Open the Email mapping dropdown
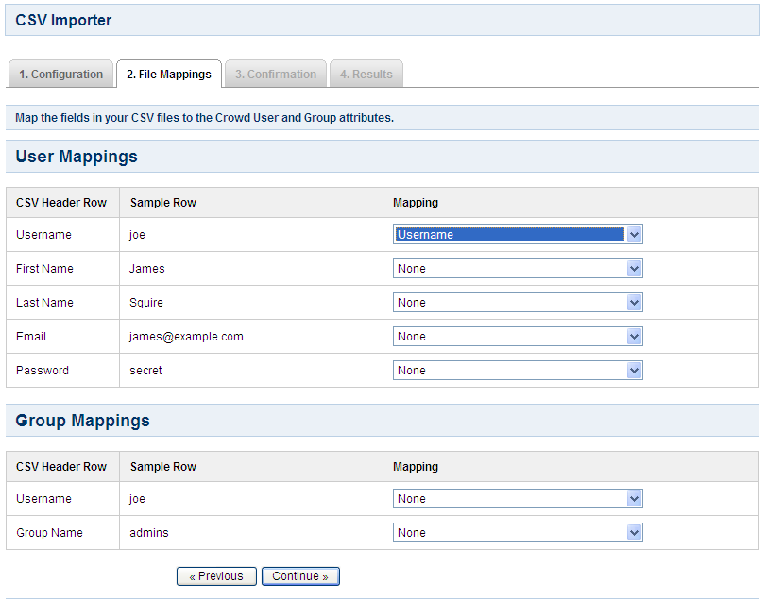Screen dimensions: 767x614 click(518, 337)
